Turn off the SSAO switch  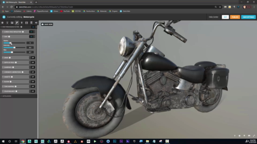click(x=32, y=36)
